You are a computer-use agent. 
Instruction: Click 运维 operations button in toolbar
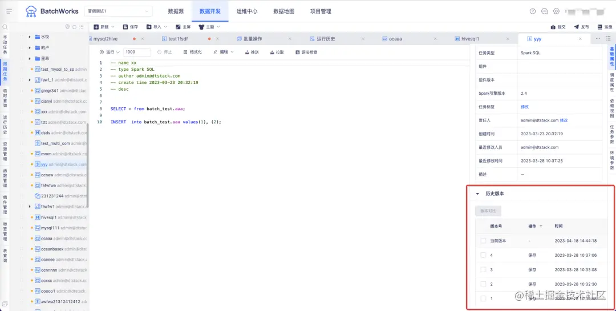(x=605, y=27)
